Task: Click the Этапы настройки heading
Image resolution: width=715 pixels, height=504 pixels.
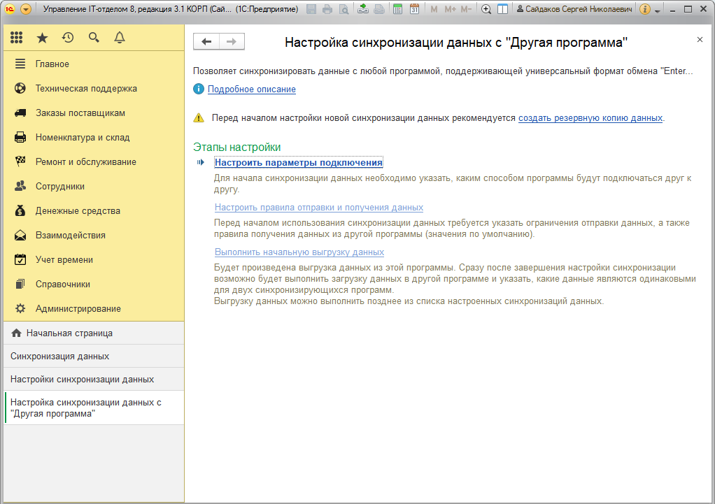Action: click(x=236, y=147)
